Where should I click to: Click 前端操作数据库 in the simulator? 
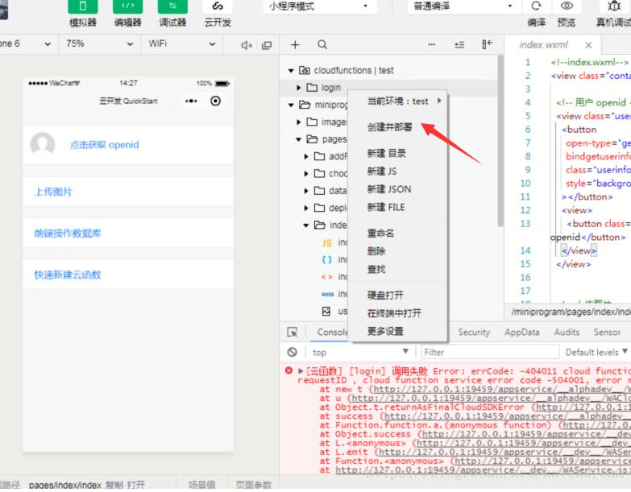pyautogui.click(x=67, y=234)
